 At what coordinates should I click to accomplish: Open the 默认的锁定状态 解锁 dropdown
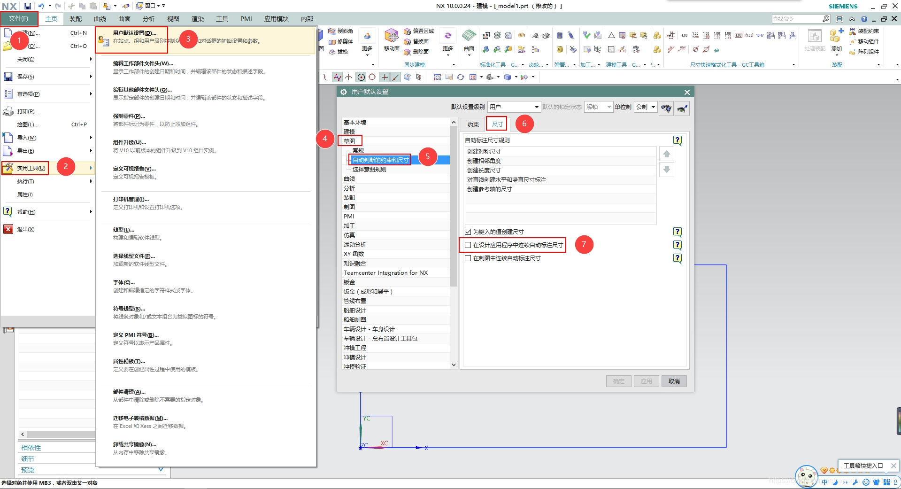[599, 107]
